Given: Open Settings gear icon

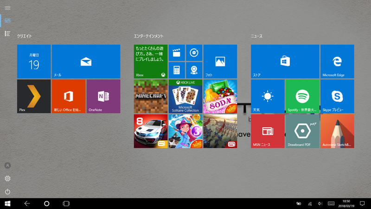Looking at the screenshot, I should point(7,178).
